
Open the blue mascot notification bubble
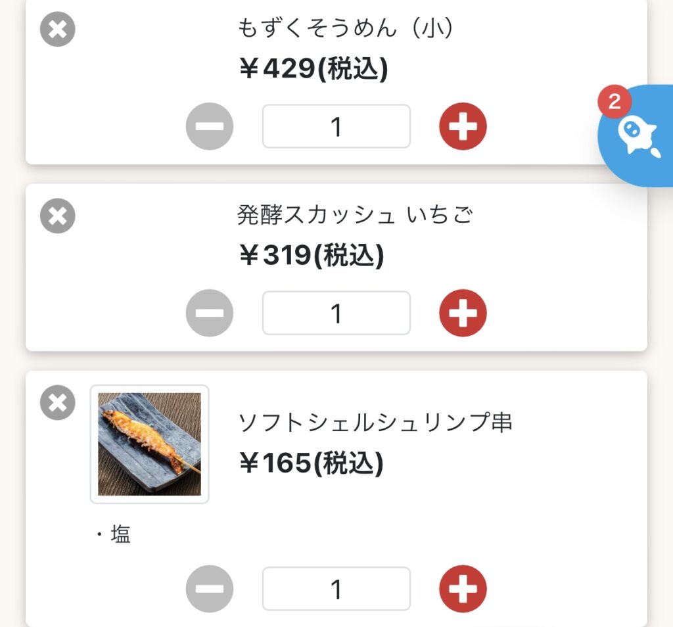click(x=638, y=137)
